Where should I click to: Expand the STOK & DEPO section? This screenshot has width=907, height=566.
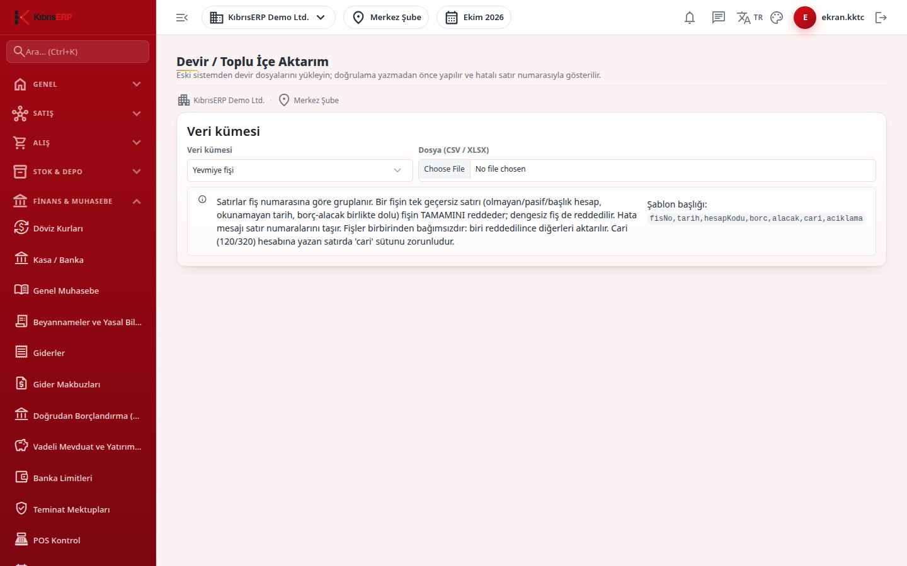point(78,172)
